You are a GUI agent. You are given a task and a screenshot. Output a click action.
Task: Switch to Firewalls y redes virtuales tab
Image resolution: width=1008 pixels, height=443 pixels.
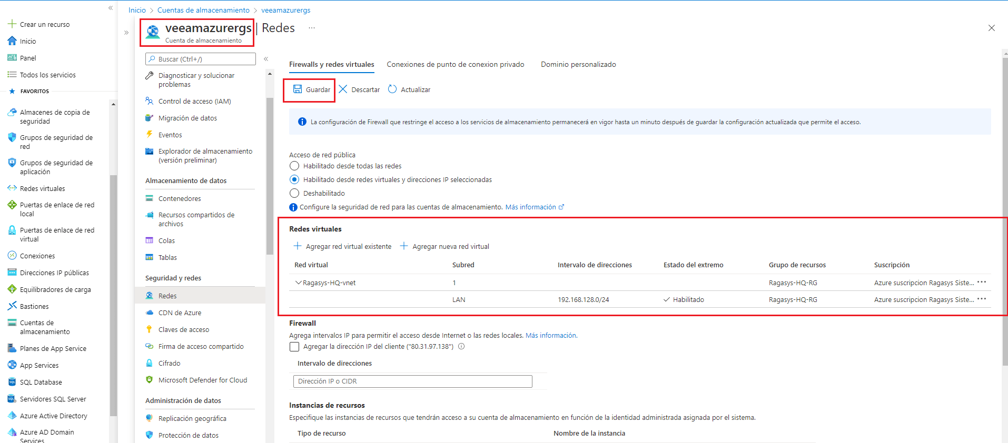tap(332, 64)
